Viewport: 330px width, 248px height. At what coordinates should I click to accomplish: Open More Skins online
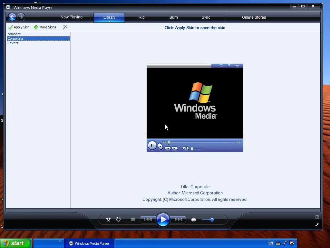(45, 27)
